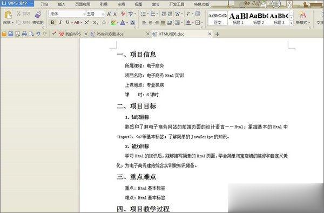Click the Save floppy disk icon
This screenshot has height=213, width=324.
pos(11,34)
